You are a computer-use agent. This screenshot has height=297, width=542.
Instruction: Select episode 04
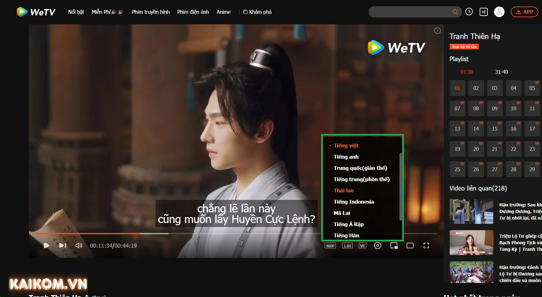pos(514,88)
